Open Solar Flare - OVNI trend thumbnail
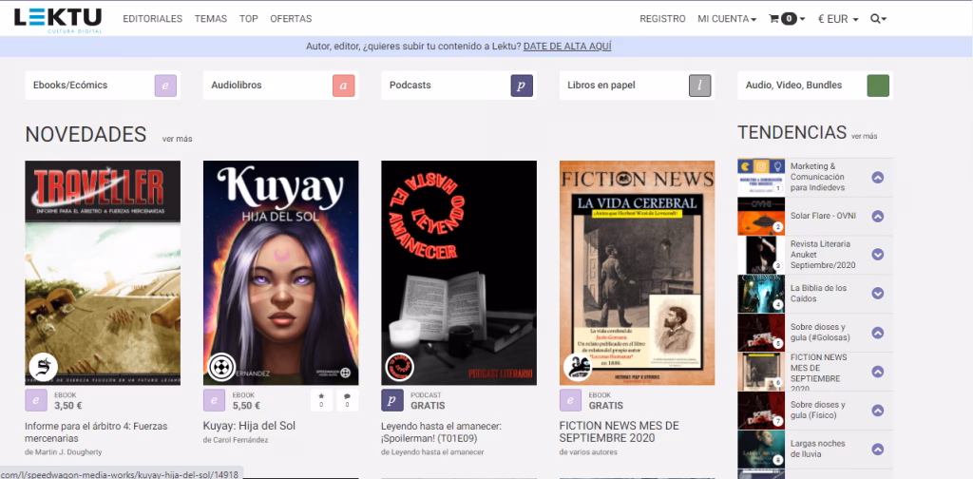 point(761,216)
